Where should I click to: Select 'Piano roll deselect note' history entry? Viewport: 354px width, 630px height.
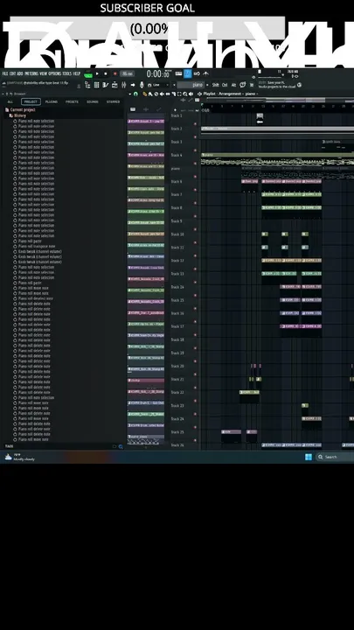pyautogui.click(x=35, y=298)
